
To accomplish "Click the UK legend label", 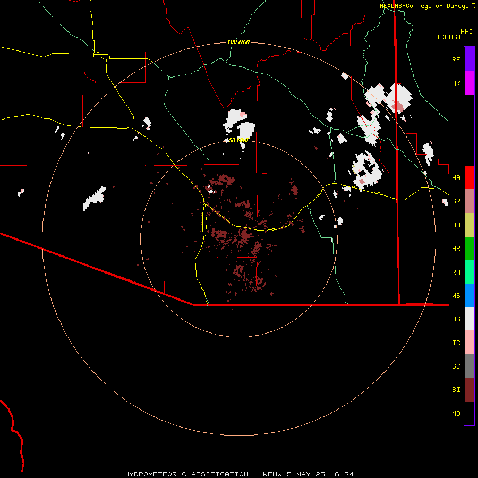I will click(x=456, y=83).
